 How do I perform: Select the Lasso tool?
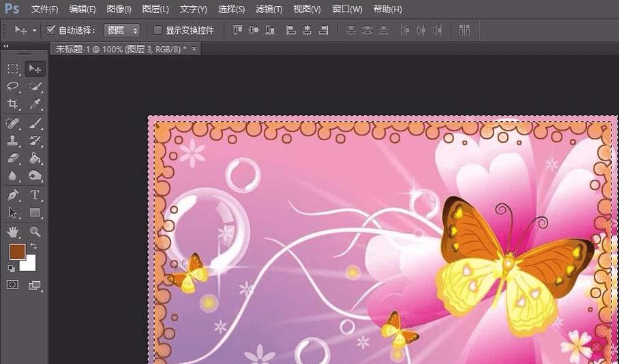tap(13, 86)
